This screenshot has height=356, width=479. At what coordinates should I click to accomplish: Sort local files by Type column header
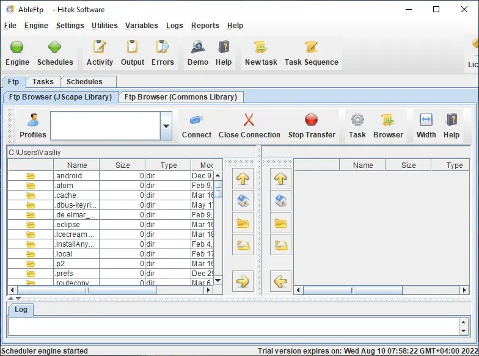point(169,165)
